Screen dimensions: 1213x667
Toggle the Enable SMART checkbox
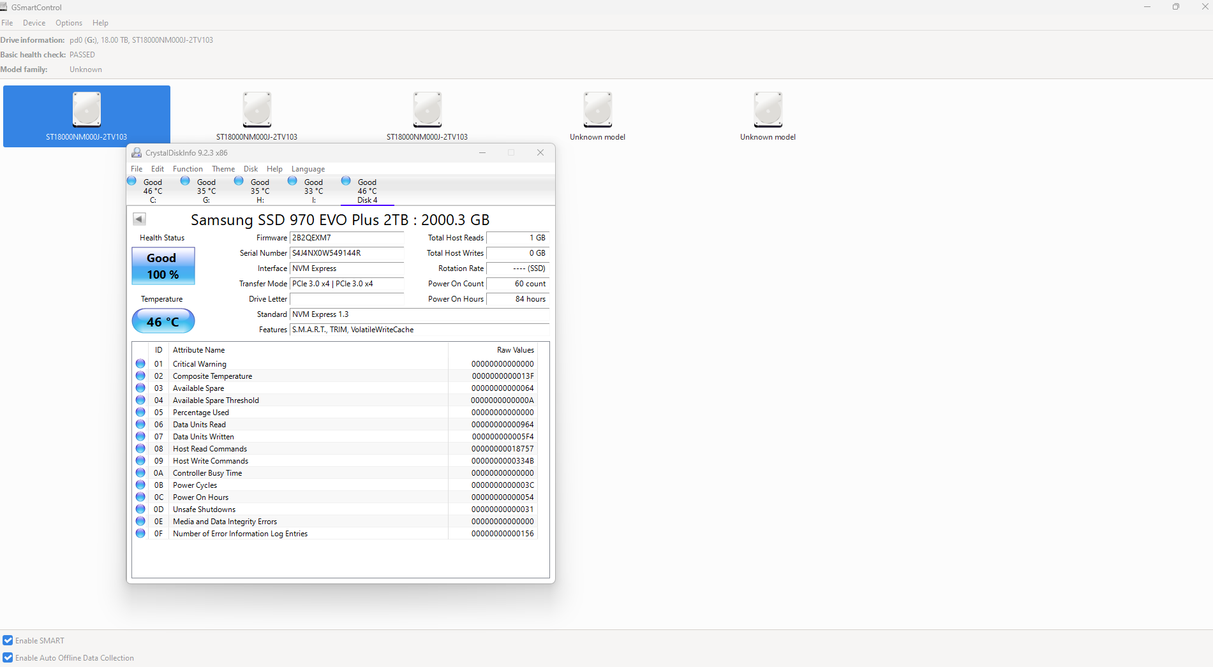pyautogui.click(x=8, y=640)
